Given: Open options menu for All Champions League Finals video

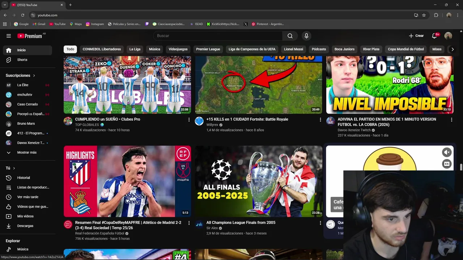Looking at the screenshot, I should (x=320, y=223).
